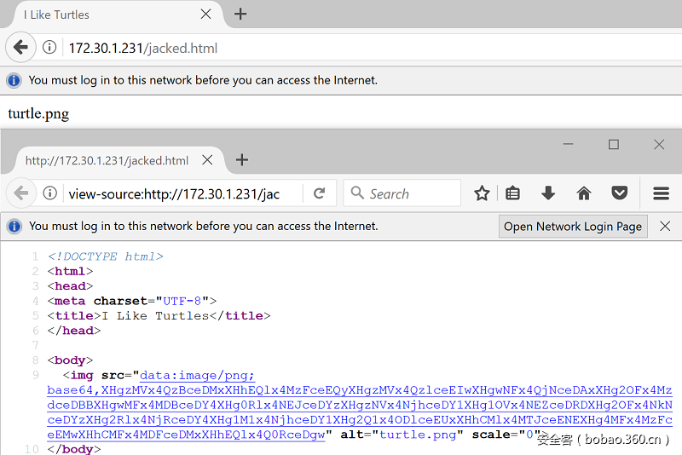Save the page to Pocket
Viewport: 682px width, 455px height.
pos(619,193)
